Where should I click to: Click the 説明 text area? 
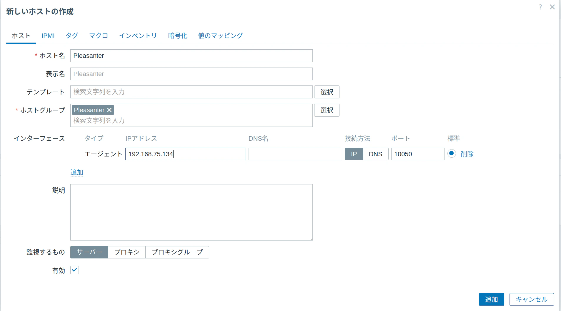point(191,212)
